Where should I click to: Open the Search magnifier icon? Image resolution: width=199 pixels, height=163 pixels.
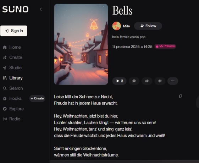point(5,88)
